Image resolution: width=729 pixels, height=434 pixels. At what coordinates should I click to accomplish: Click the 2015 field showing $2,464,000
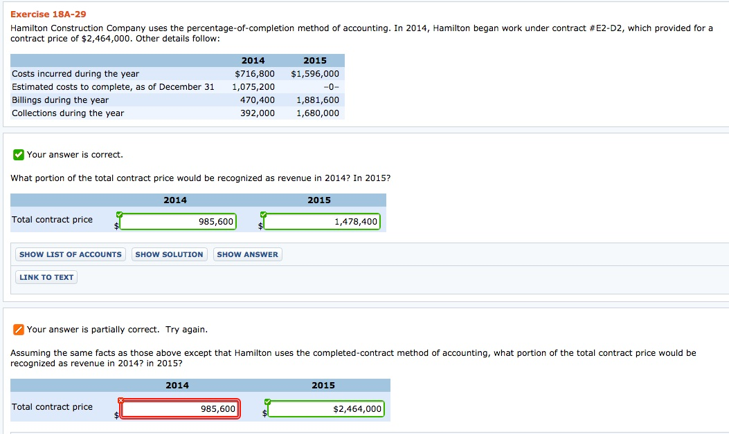pos(326,409)
